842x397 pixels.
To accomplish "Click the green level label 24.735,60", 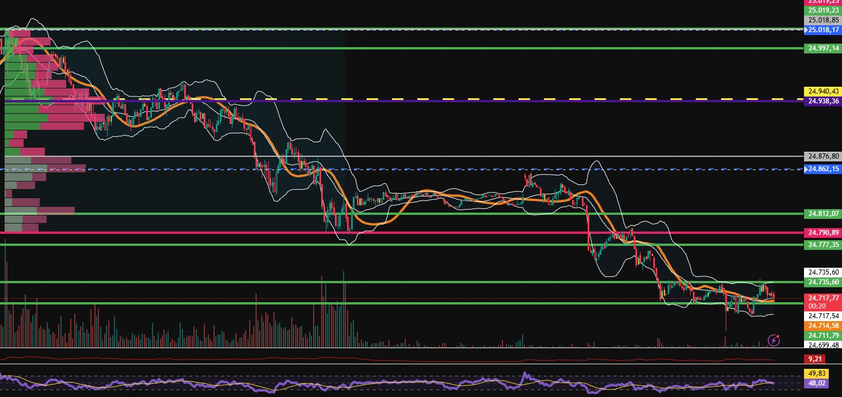I will point(822,282).
